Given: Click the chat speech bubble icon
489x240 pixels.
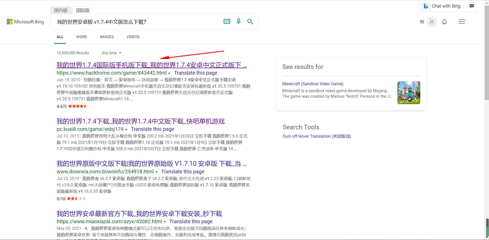Looking at the screenshot, I should click(x=472, y=6).
